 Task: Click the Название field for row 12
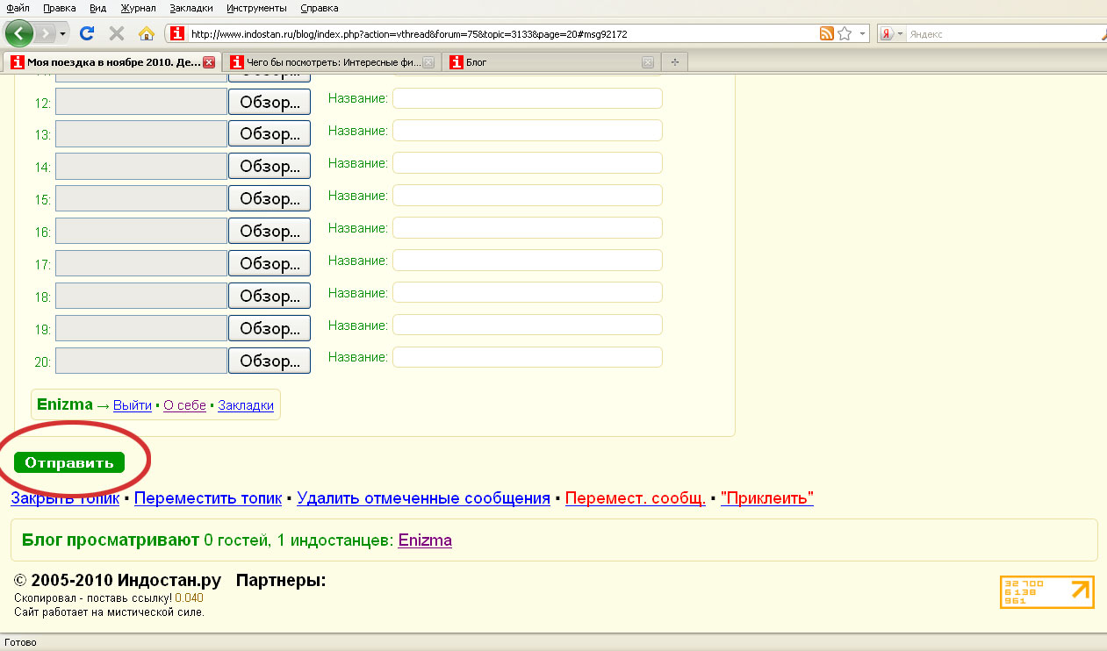click(x=527, y=98)
